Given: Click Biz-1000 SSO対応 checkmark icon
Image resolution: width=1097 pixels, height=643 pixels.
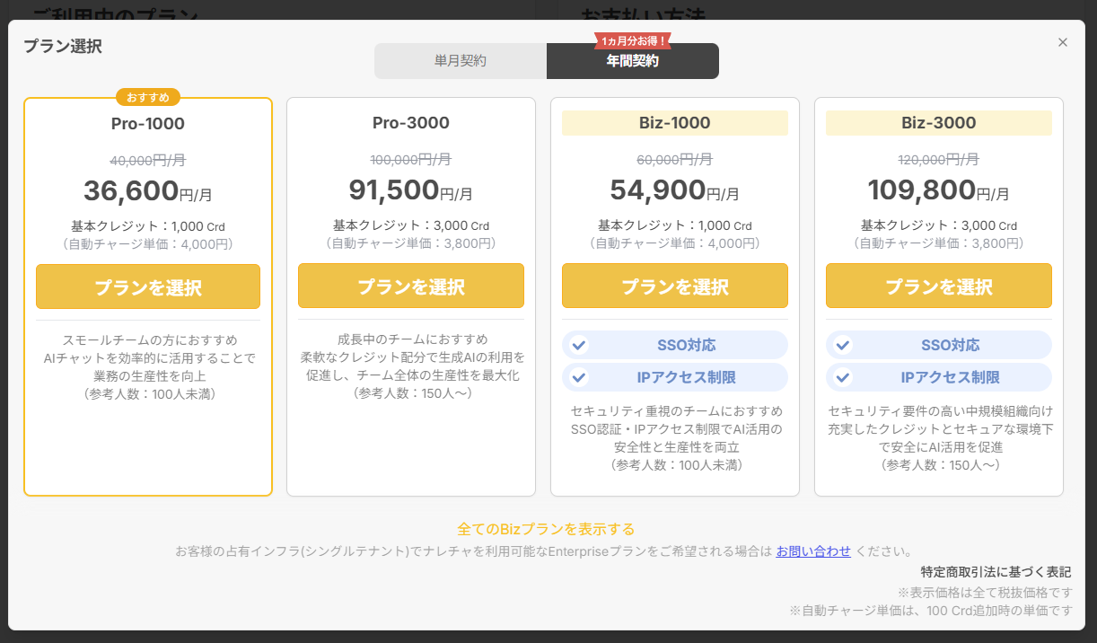Looking at the screenshot, I should tap(579, 345).
